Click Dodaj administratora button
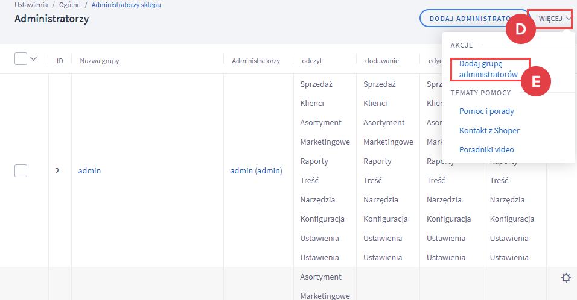Screen dimensions: 577x300 [x=474, y=18]
